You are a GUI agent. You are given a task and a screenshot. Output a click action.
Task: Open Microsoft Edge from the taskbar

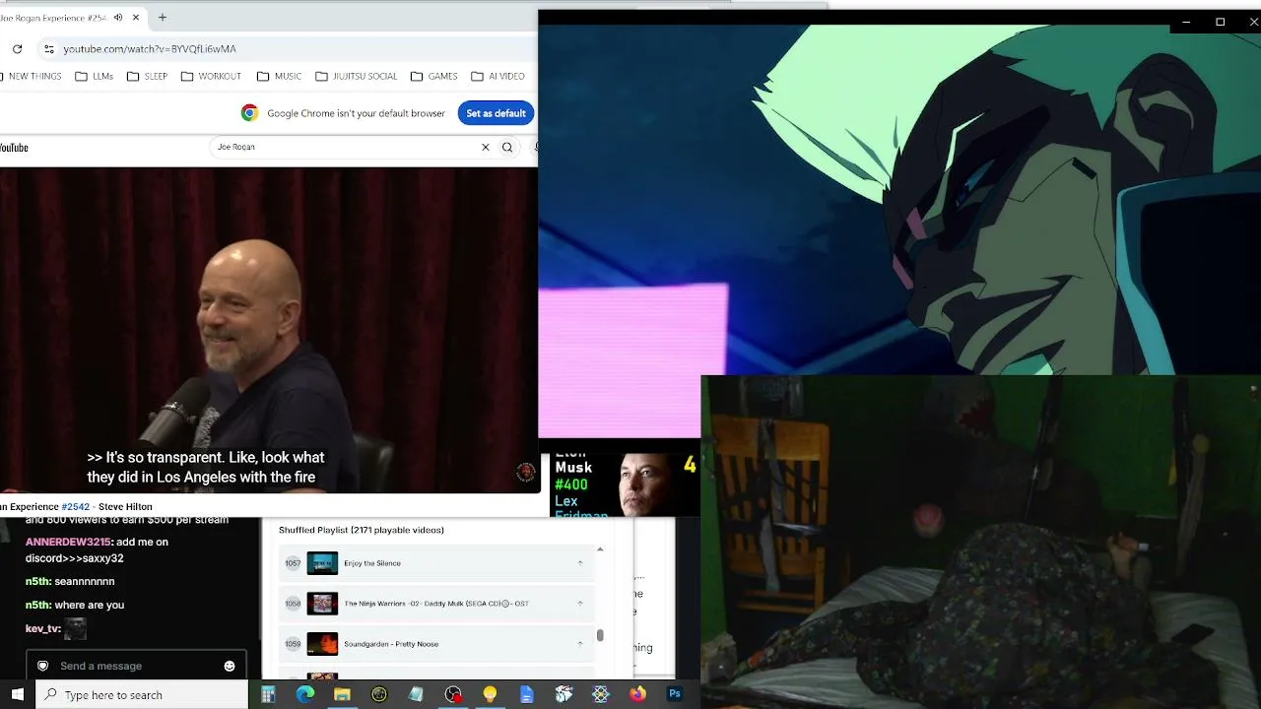(x=305, y=694)
